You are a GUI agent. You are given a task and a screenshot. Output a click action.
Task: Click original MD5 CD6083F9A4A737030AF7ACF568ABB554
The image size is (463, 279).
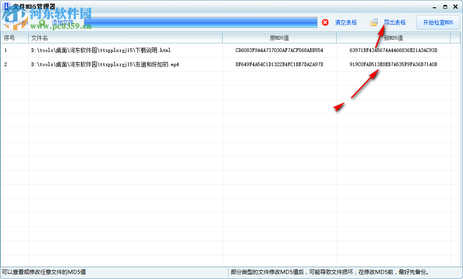[x=279, y=50]
